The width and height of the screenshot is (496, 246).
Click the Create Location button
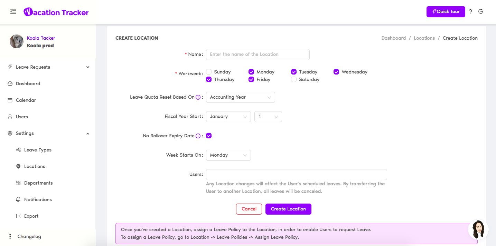coord(288,209)
